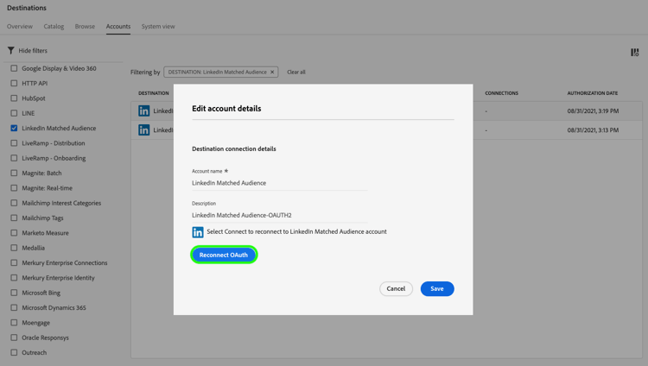Screen dimensions: 648x366
Task: Check LiveRamp - Onboarding filter
Action: (14, 158)
